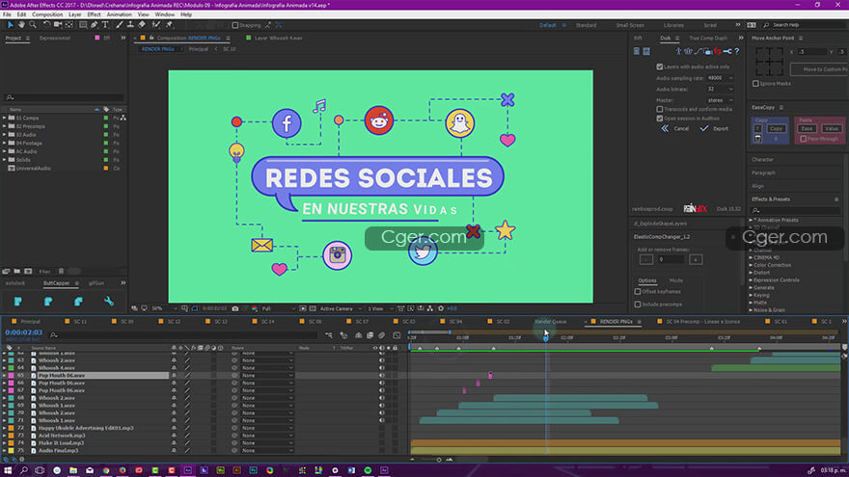Click the pink label color of layer 65
The width and height of the screenshot is (849, 477).
click(11, 375)
